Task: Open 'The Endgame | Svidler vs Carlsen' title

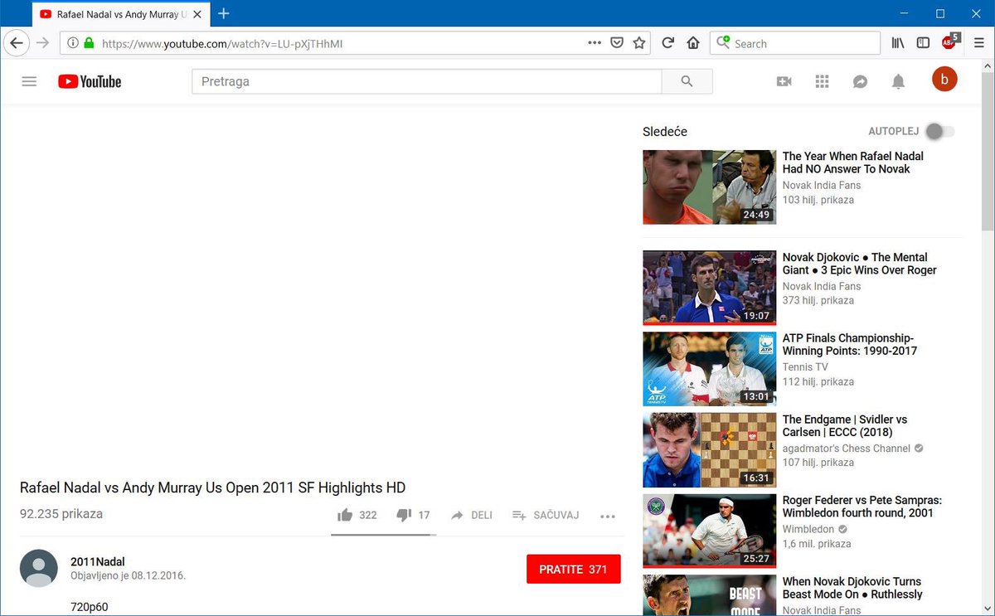Action: point(845,425)
